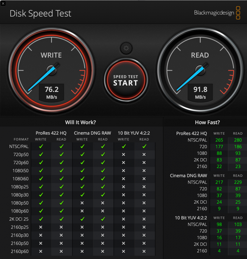This screenshot has width=247, height=259.
Task: Click ProRes 422 HQ write checkmark for NTSC/PAL
Action: click(x=41, y=146)
